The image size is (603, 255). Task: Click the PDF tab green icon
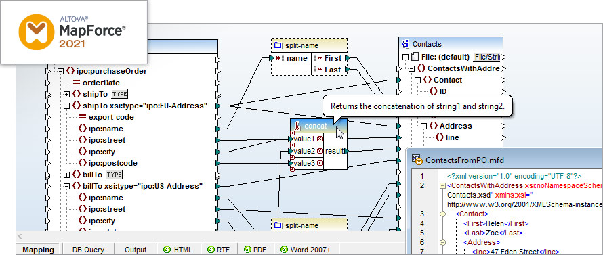tap(247, 249)
